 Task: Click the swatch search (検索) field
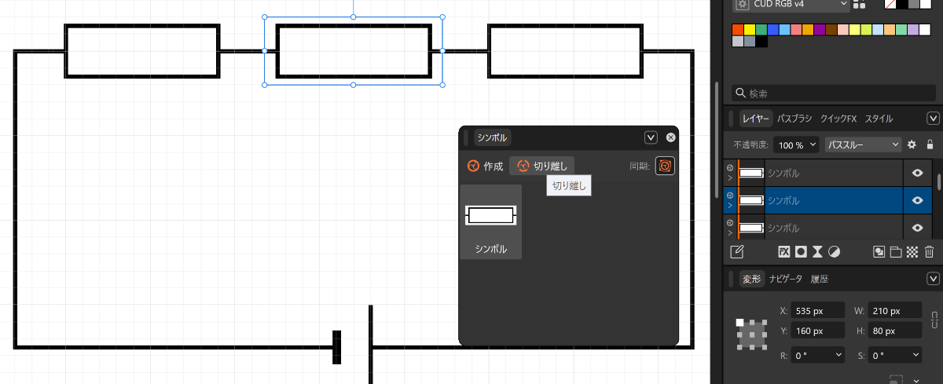[835, 93]
